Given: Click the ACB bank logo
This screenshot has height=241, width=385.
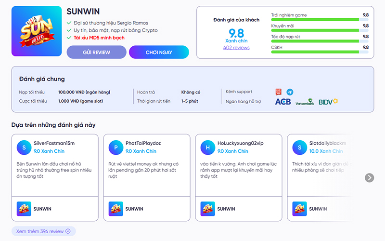Looking at the screenshot, I should tap(283, 102).
